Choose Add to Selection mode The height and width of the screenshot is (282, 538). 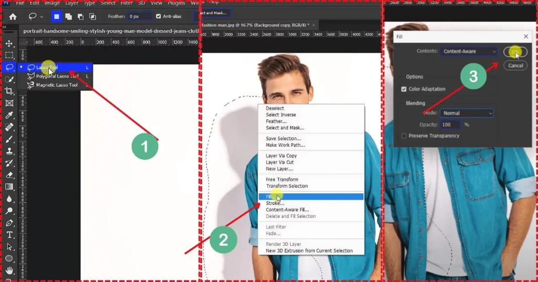[69, 16]
